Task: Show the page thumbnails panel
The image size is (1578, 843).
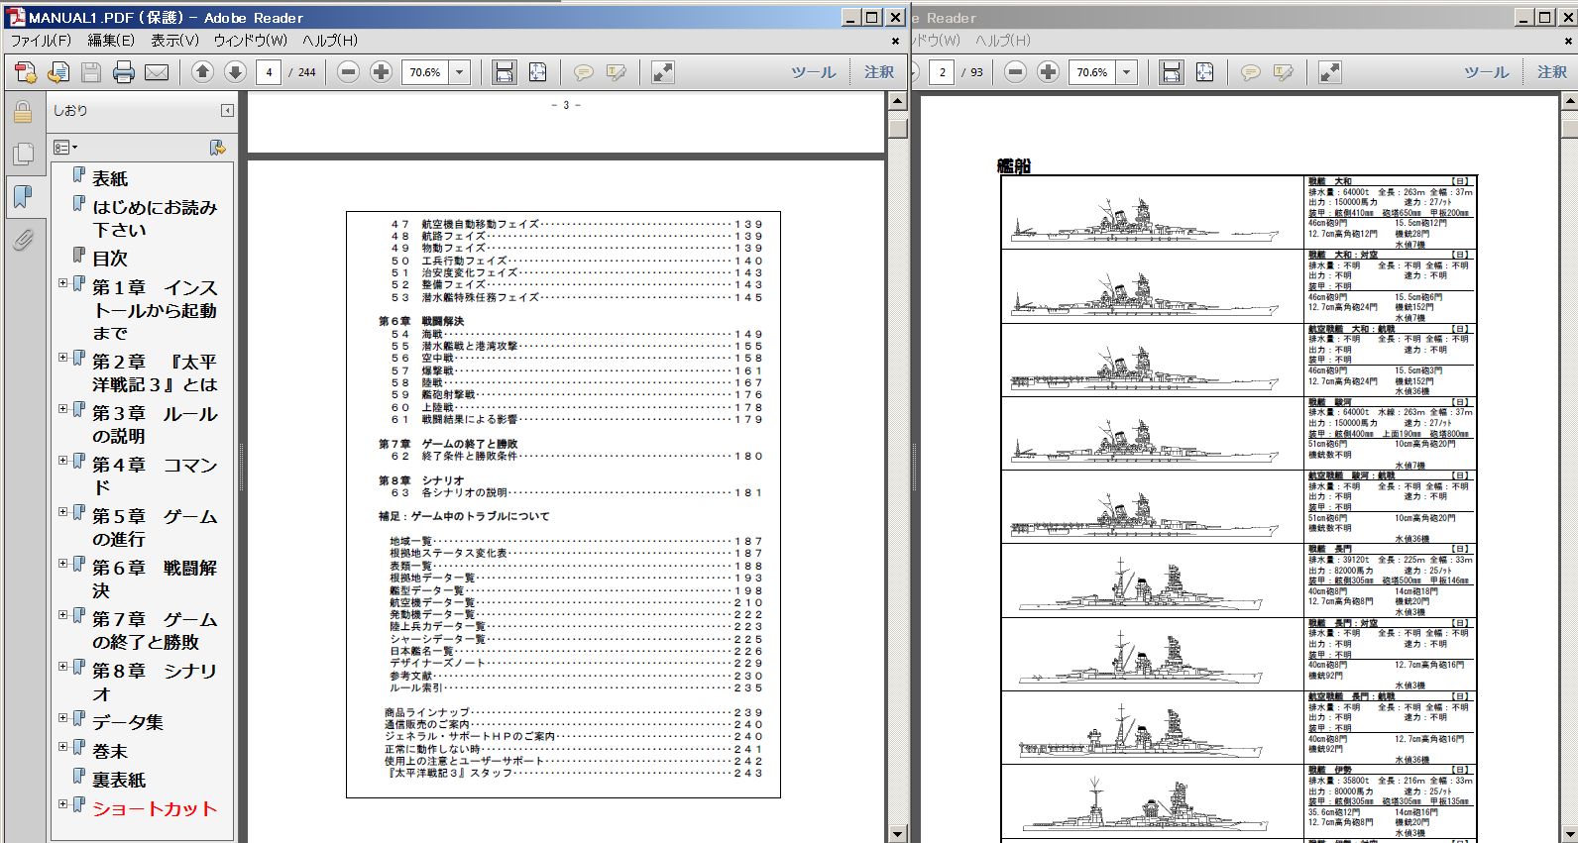Action: coord(22,154)
